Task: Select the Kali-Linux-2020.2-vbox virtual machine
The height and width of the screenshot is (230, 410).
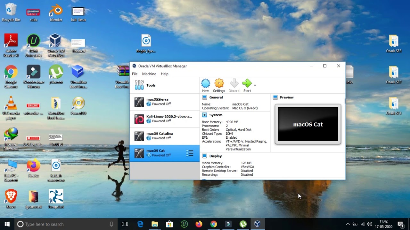Action: [x=165, y=119]
